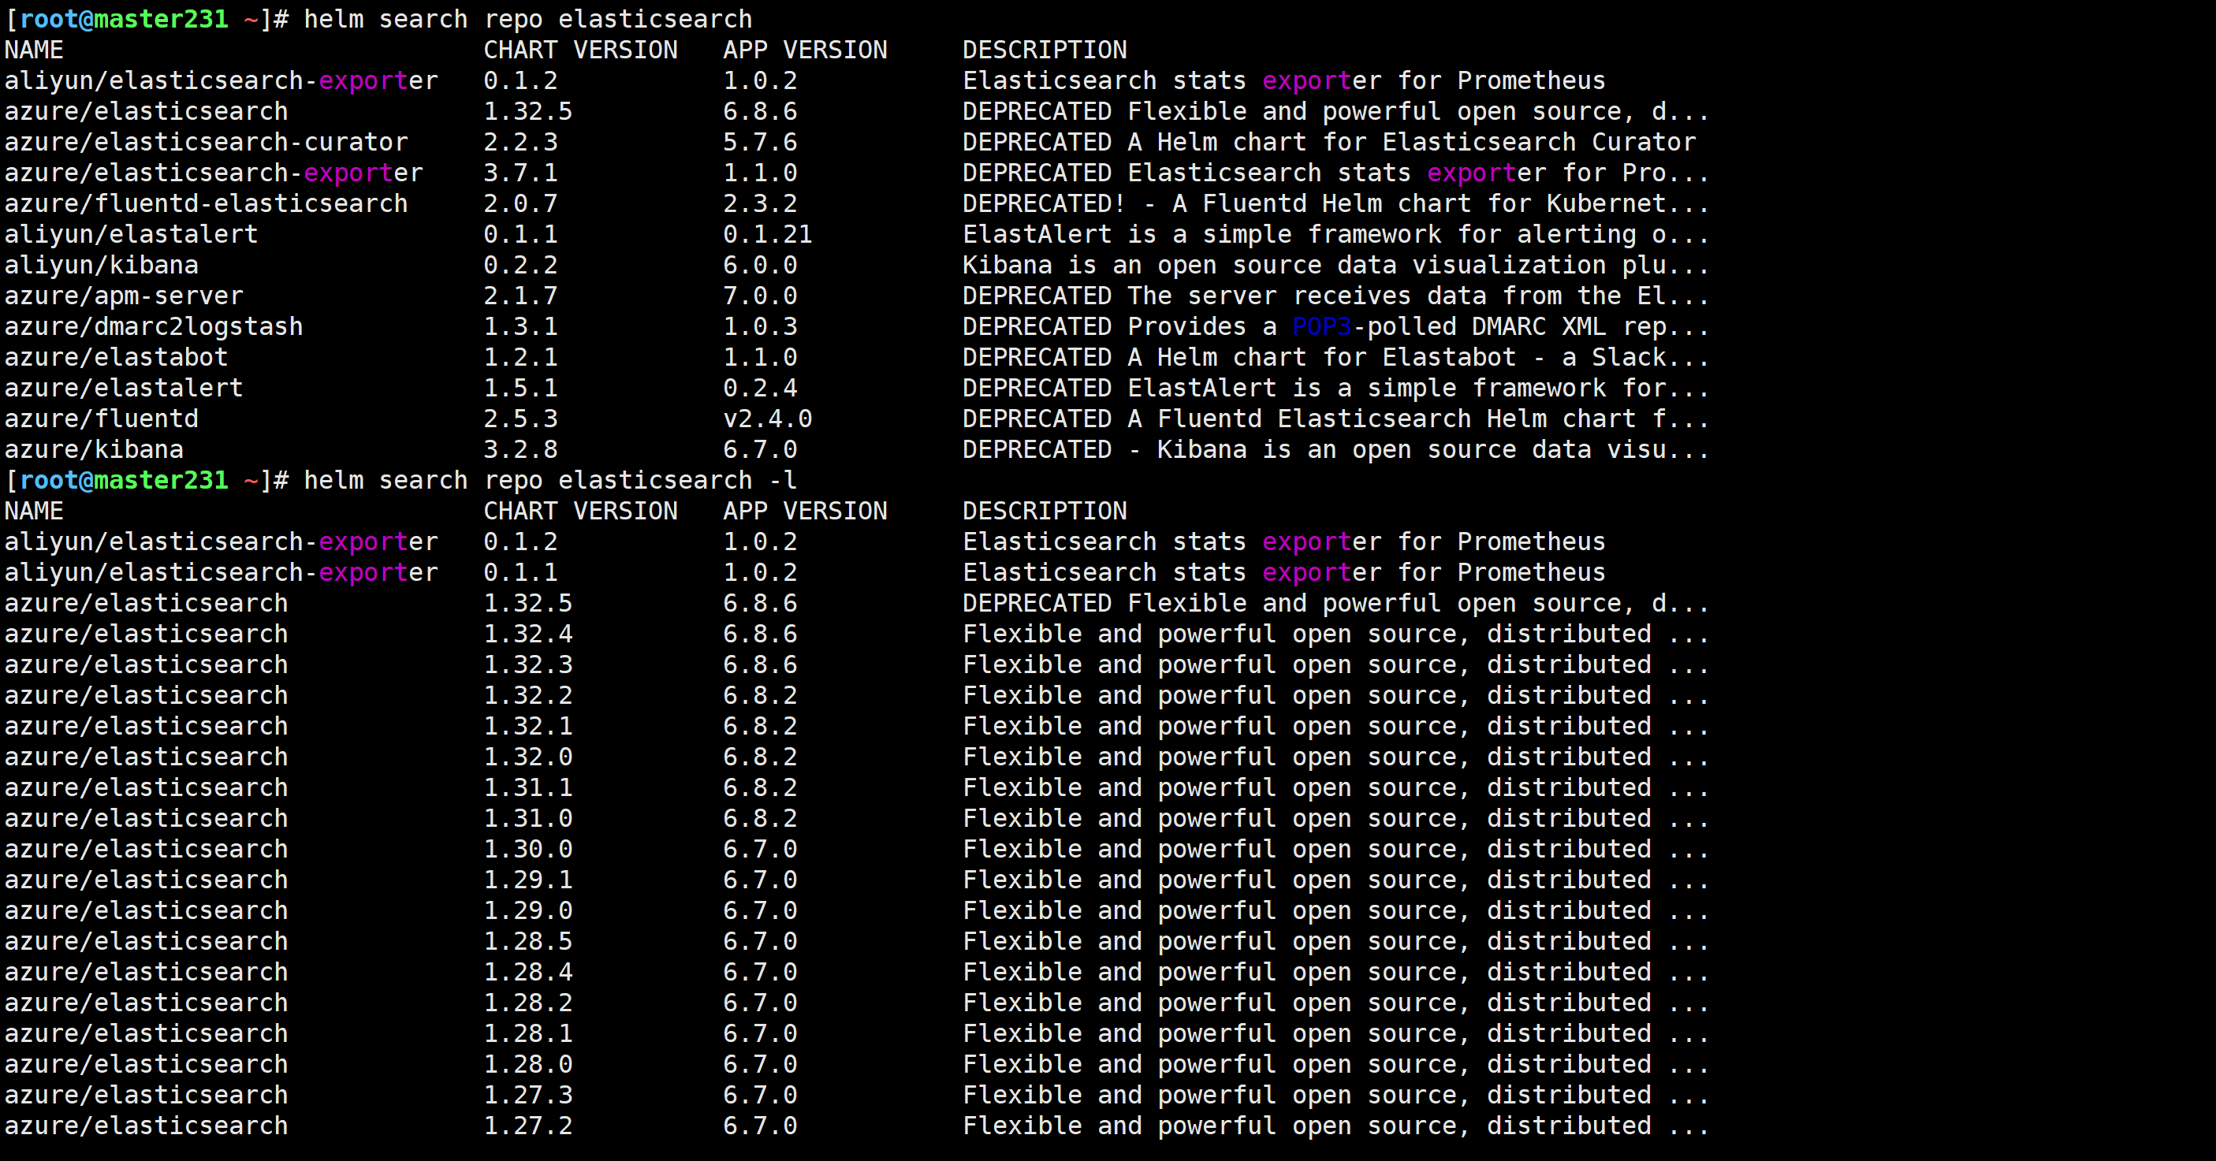The image size is (2216, 1161).
Task: Click azure/dmarc2logstash chart name
Action: [154, 327]
